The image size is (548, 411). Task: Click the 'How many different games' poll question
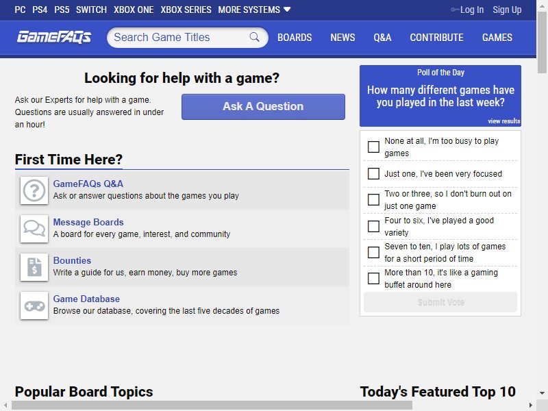point(440,96)
